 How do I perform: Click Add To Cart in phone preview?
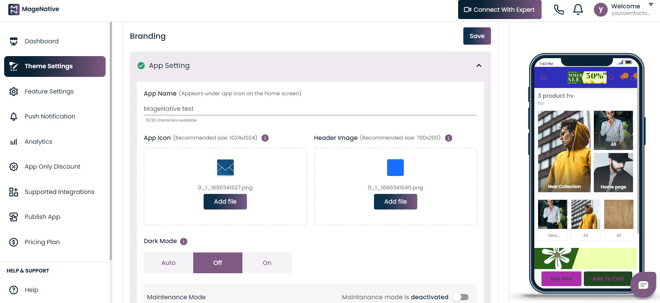(608, 279)
